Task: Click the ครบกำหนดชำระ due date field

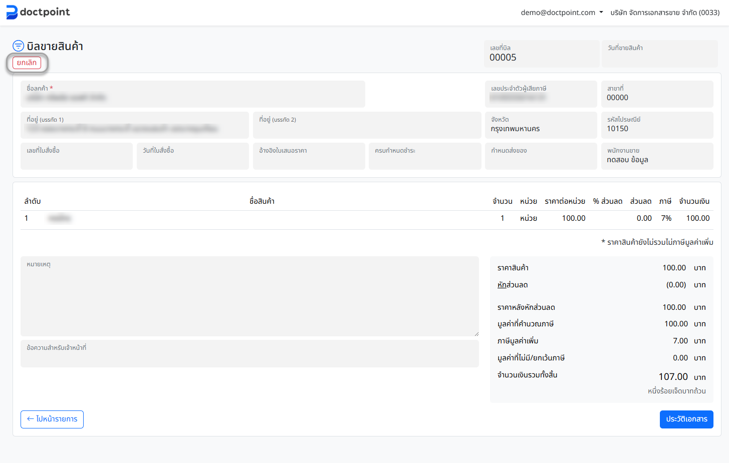Action: 424,156
